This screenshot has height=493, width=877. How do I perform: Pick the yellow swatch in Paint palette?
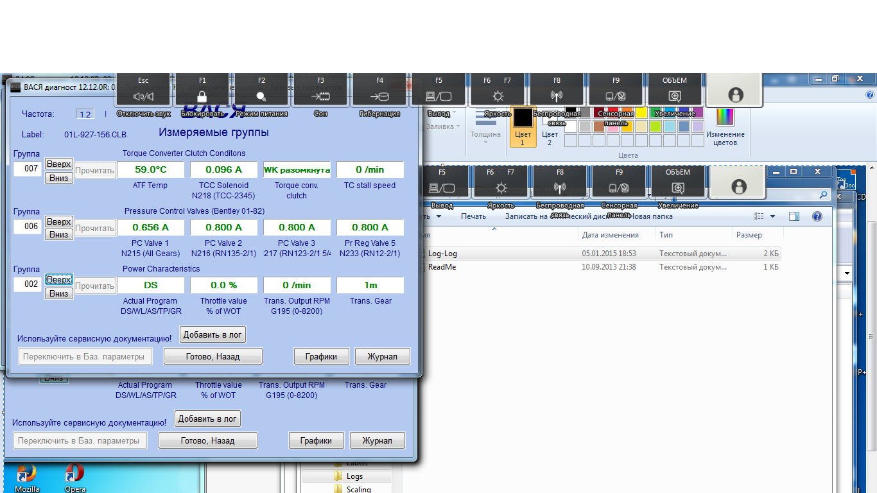point(641,113)
